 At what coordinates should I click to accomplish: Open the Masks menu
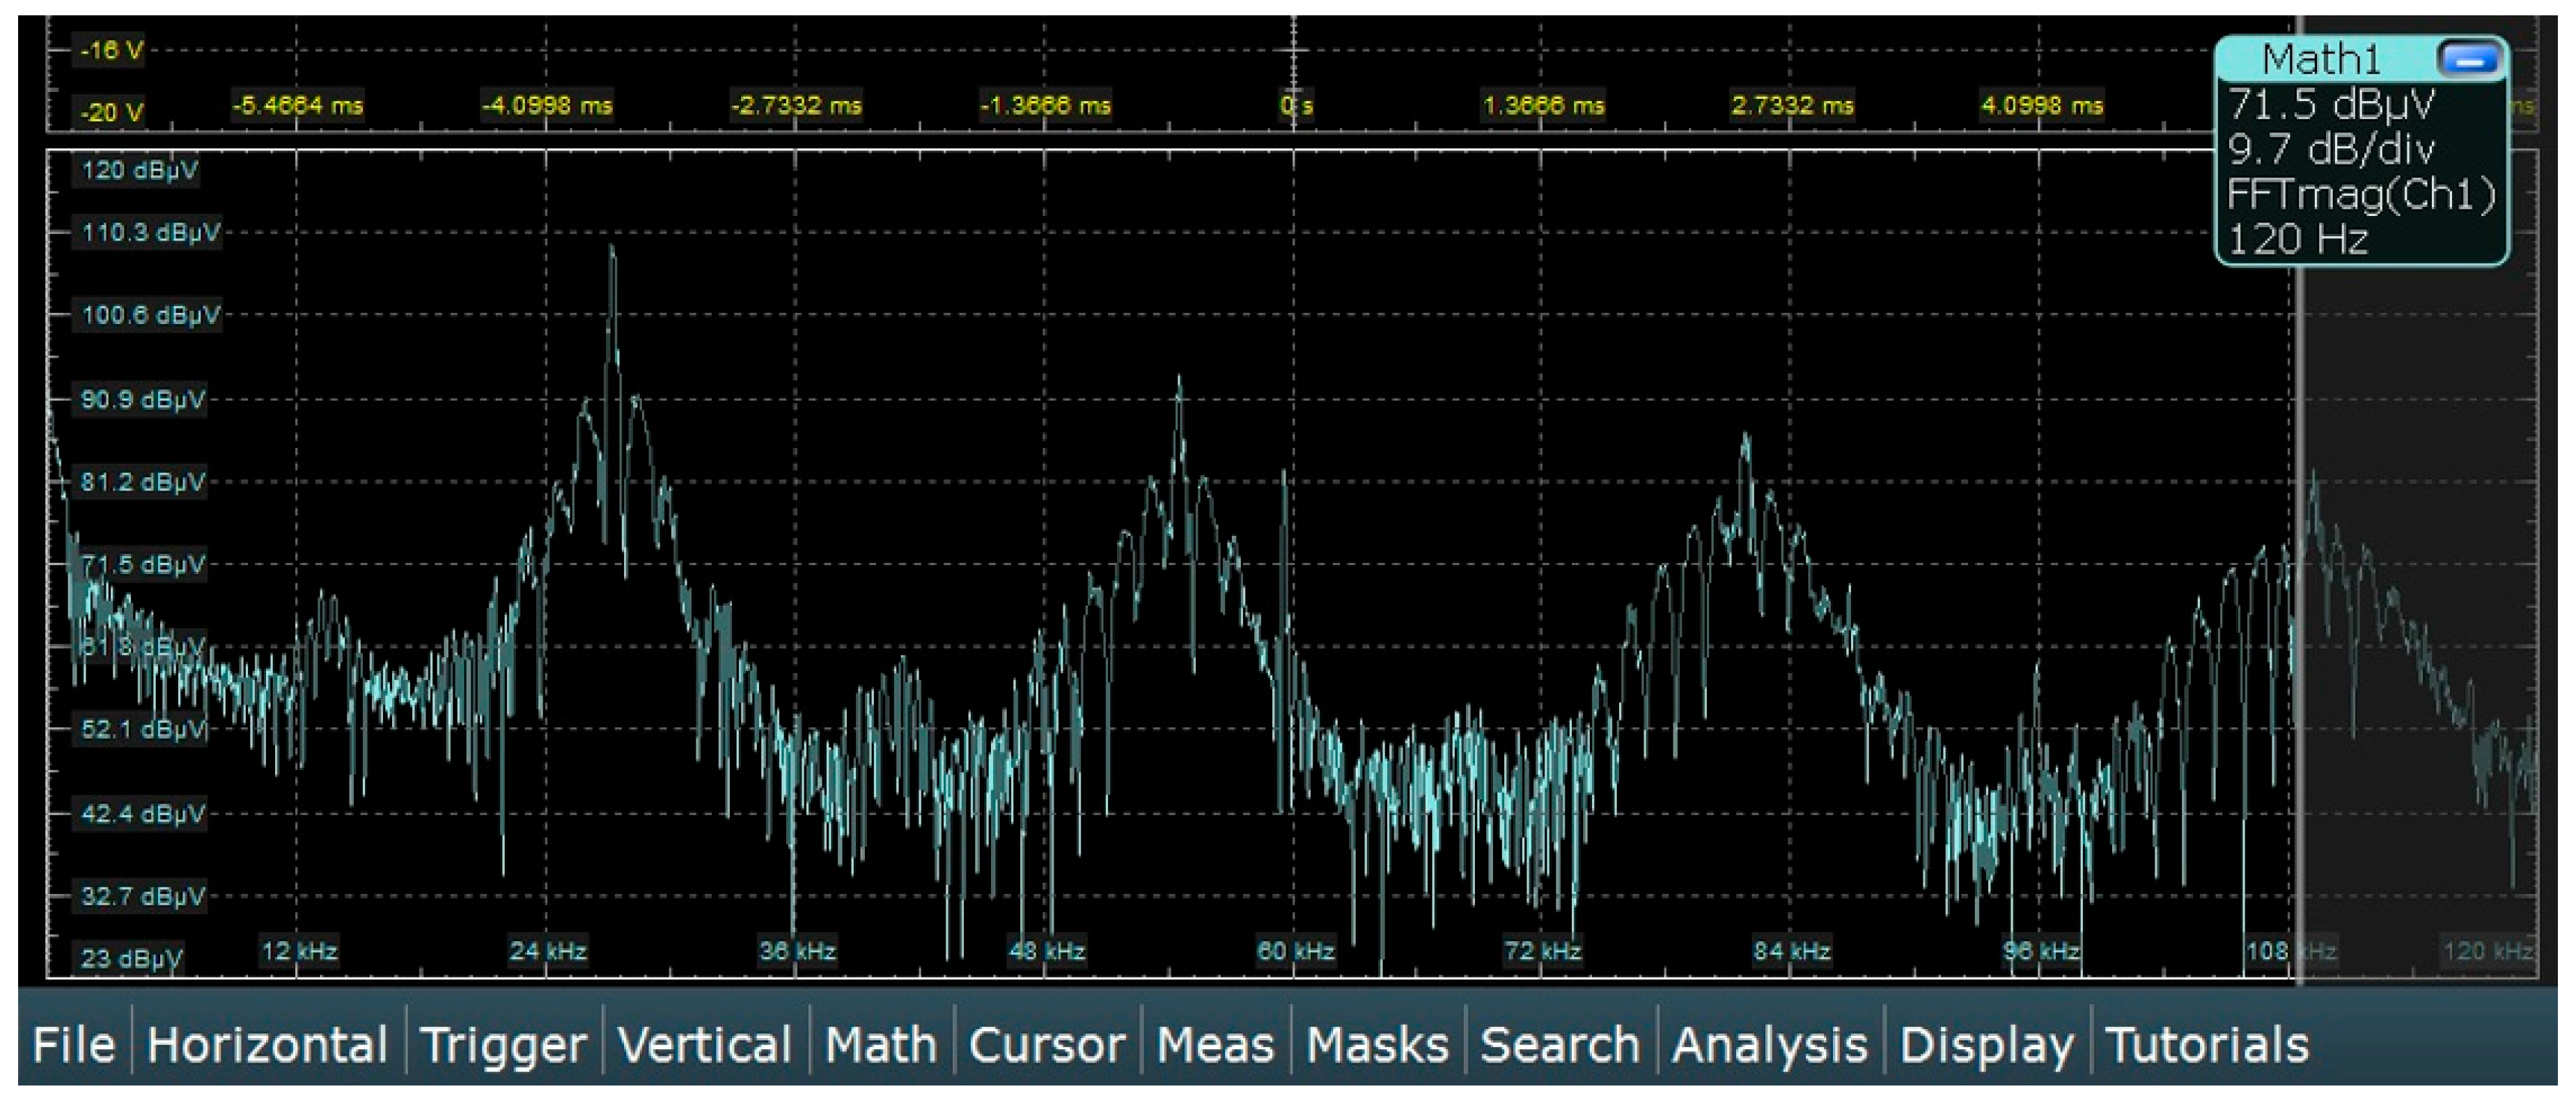click(1377, 1046)
